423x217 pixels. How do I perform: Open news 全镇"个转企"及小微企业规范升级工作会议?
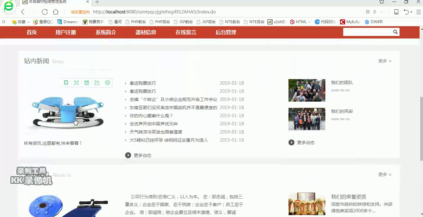173,99
